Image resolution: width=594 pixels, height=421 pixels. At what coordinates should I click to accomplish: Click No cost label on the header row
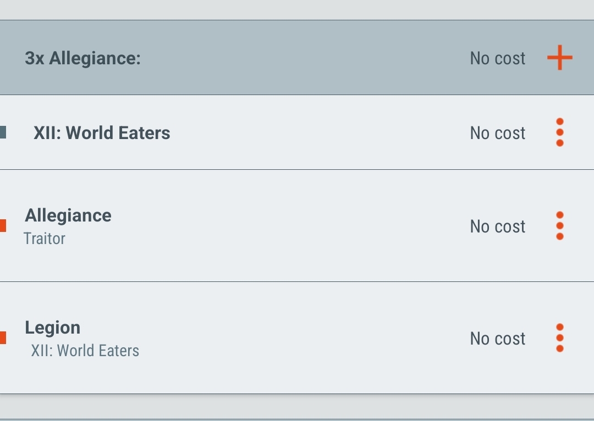(x=497, y=58)
